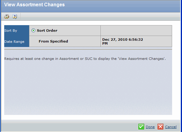This screenshot has height=132, width=182.
Task: Click the vertical separator after the help icon
Action: tap(21, 16)
